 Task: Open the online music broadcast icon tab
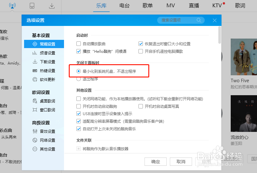pos(12,6)
